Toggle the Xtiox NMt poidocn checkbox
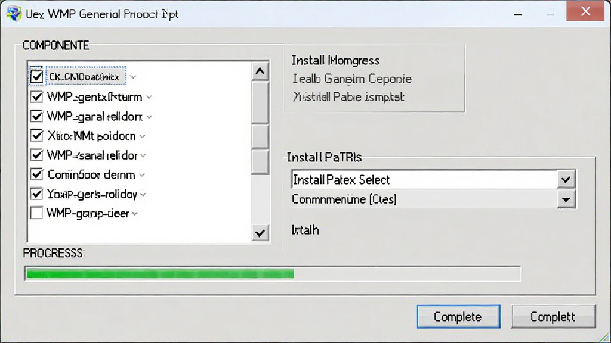The height and width of the screenshot is (343, 611). point(36,135)
